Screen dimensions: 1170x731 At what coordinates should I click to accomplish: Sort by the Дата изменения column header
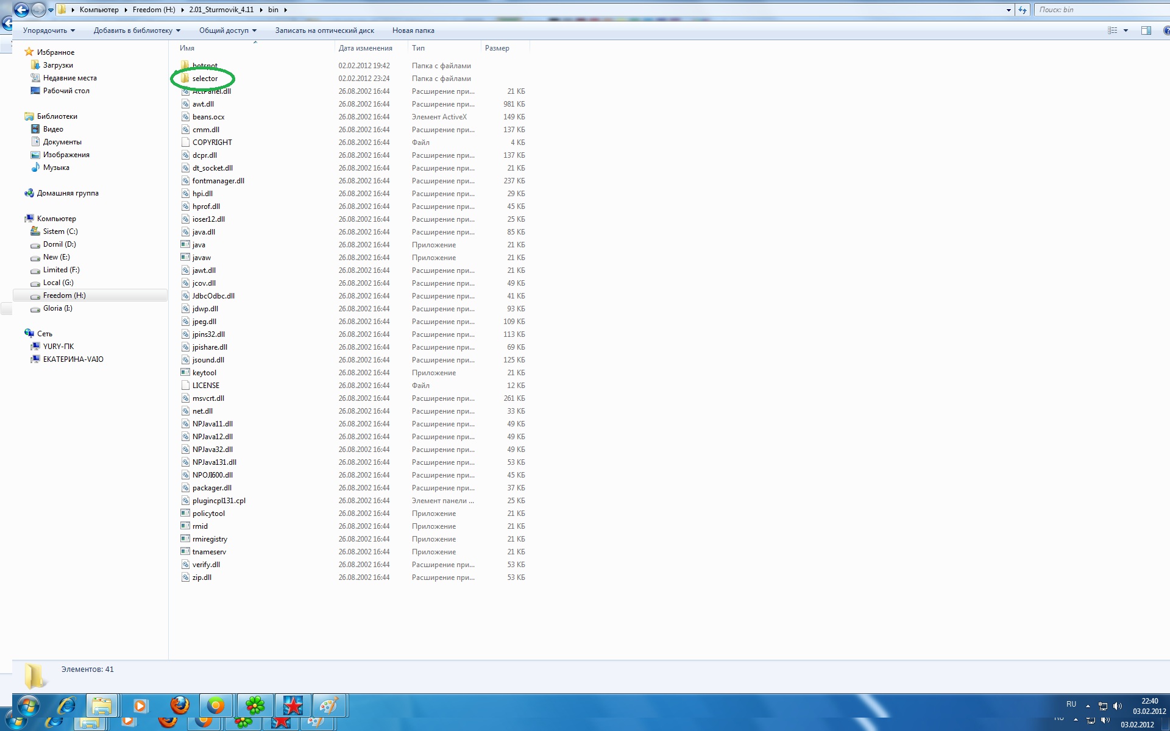(365, 48)
